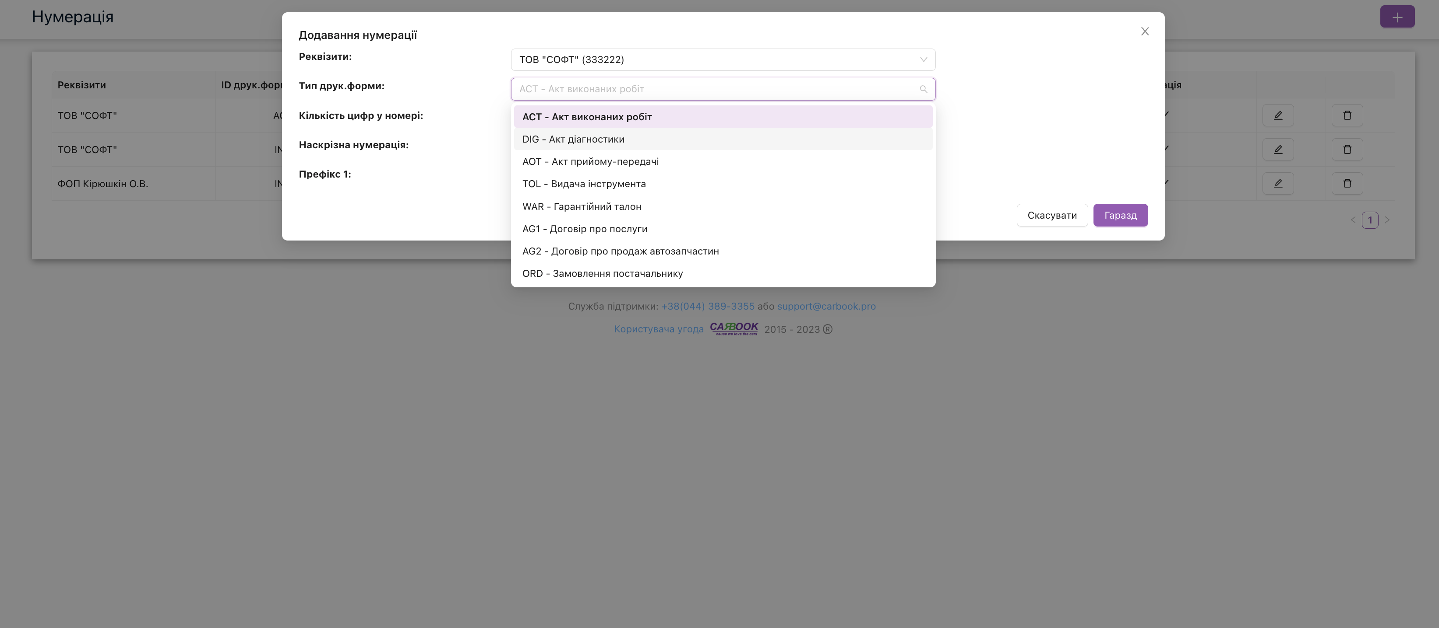Delete the second ТОВ "СОФТ" numbering row
1439x628 pixels.
pos(1347,150)
